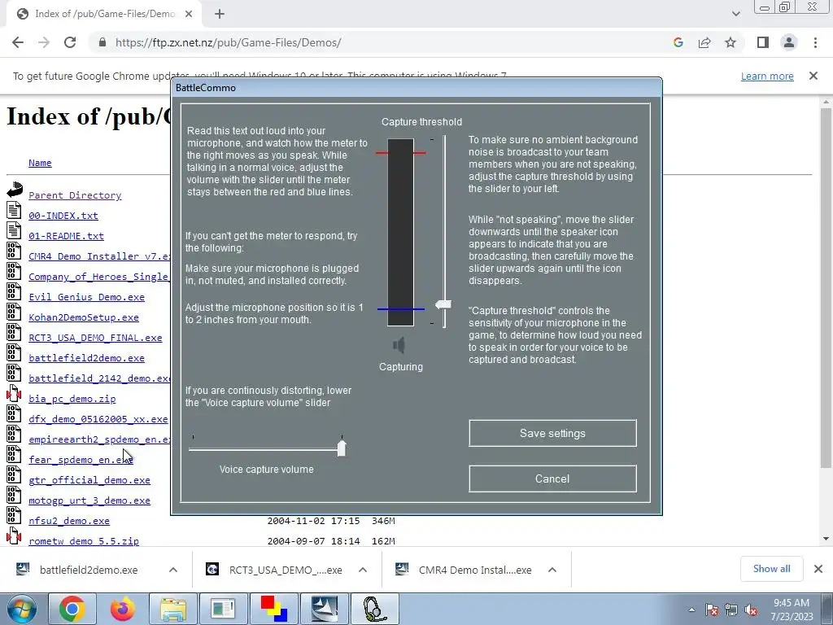
Task: Bookmark this page with the star icon
Action: [731, 42]
